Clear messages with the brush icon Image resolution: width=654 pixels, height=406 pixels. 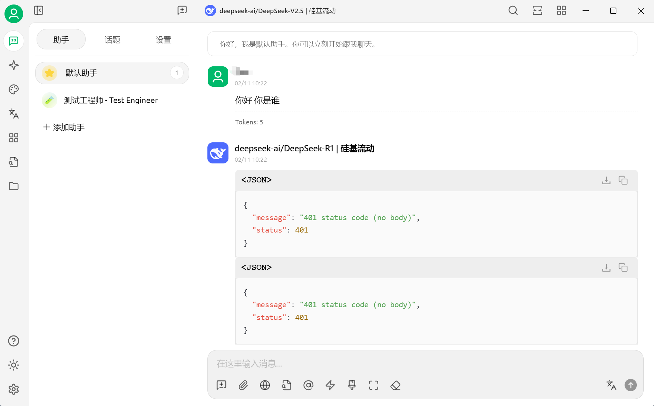pos(352,385)
